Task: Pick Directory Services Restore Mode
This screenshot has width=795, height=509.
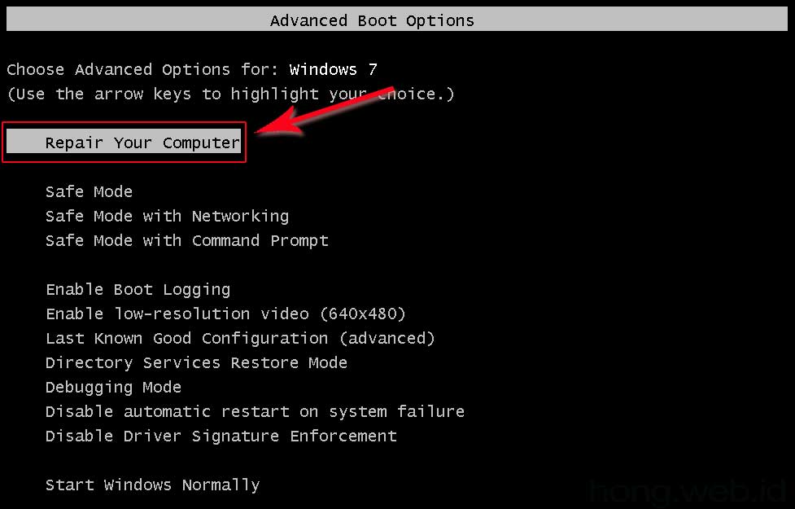Action: coord(196,363)
